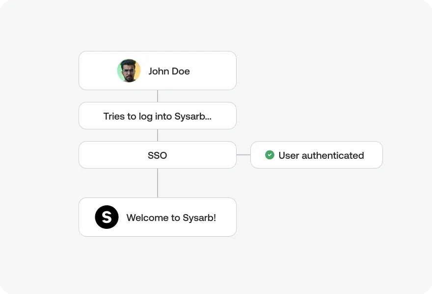Screen dimensions: 432x294
Task: Click 'Sysarb!' in the welcome card
Action: 199,218
